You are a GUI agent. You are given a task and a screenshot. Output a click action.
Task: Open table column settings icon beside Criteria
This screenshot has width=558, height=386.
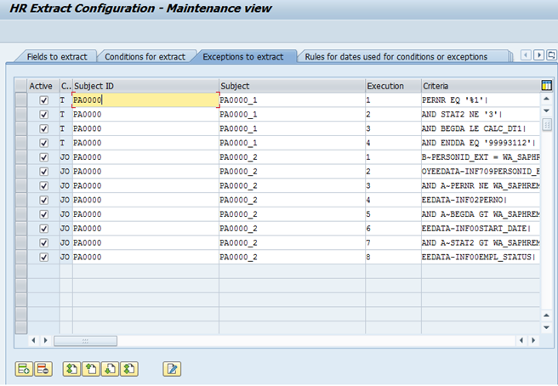[546, 86]
